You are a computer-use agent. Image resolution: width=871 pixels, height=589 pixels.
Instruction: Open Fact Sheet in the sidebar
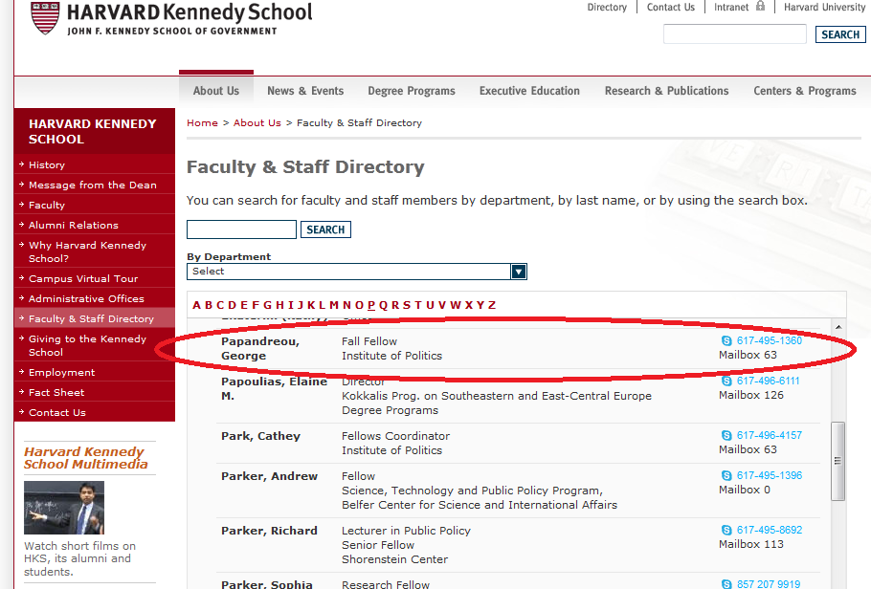click(56, 392)
